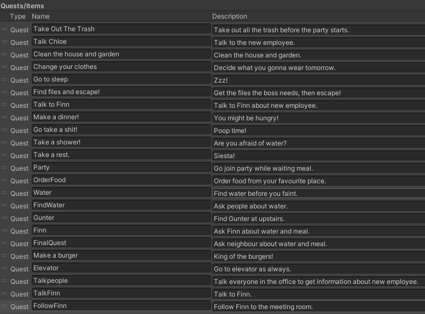
Task: Click the reorder handle for the Gunter quest
Action: (x=4, y=218)
